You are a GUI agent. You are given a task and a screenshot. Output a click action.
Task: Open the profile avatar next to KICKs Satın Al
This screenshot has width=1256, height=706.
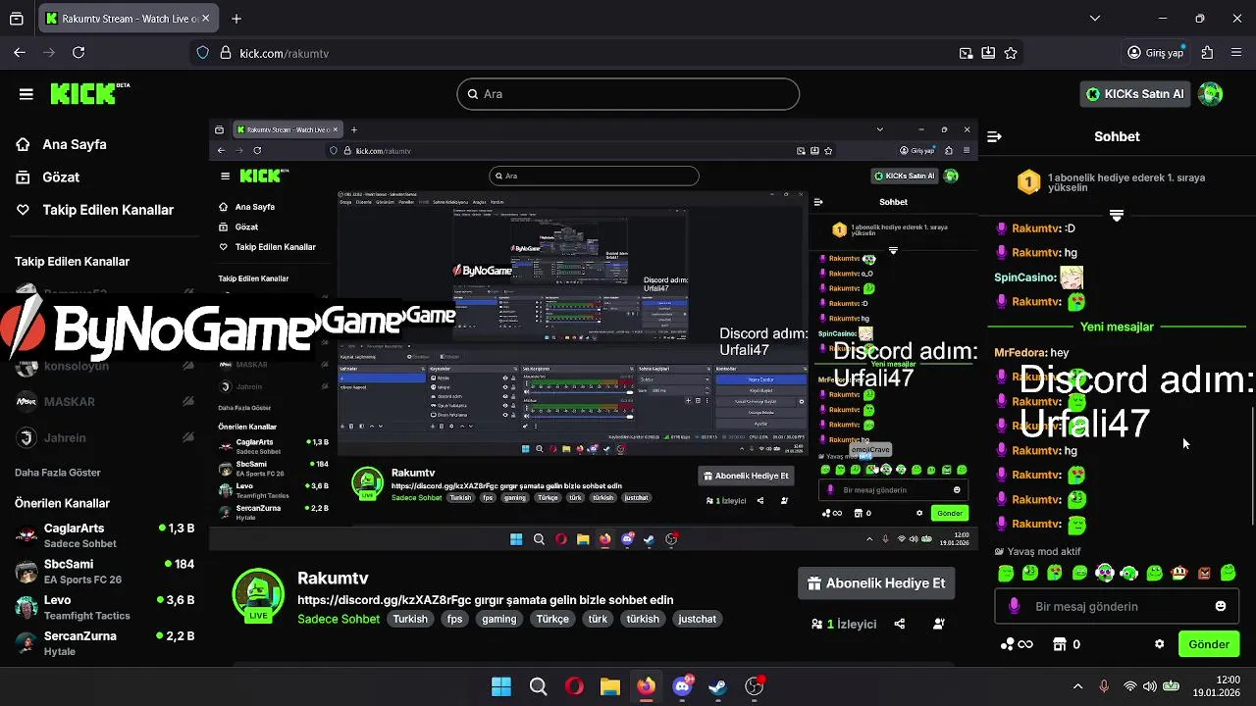pyautogui.click(x=1211, y=94)
